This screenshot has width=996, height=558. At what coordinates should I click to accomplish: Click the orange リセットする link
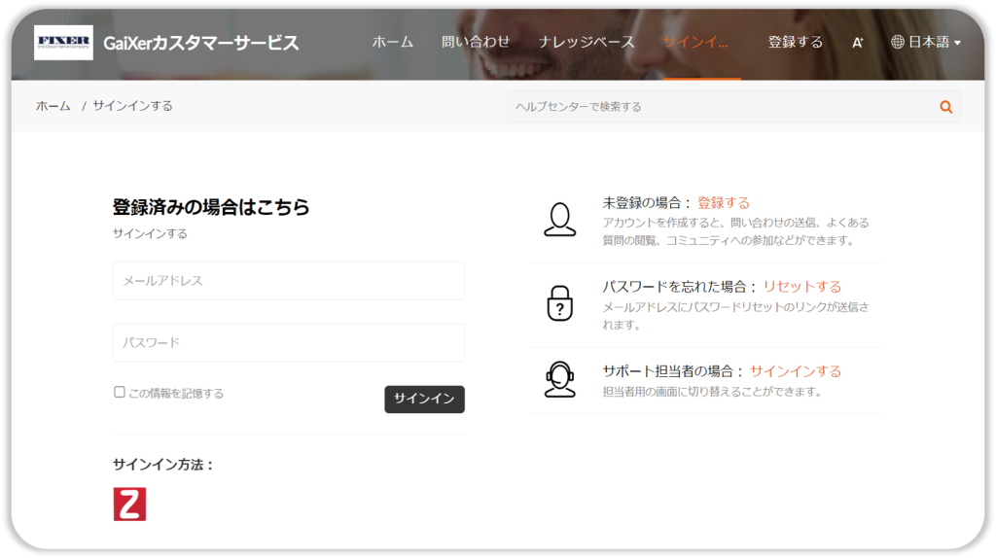point(801,287)
